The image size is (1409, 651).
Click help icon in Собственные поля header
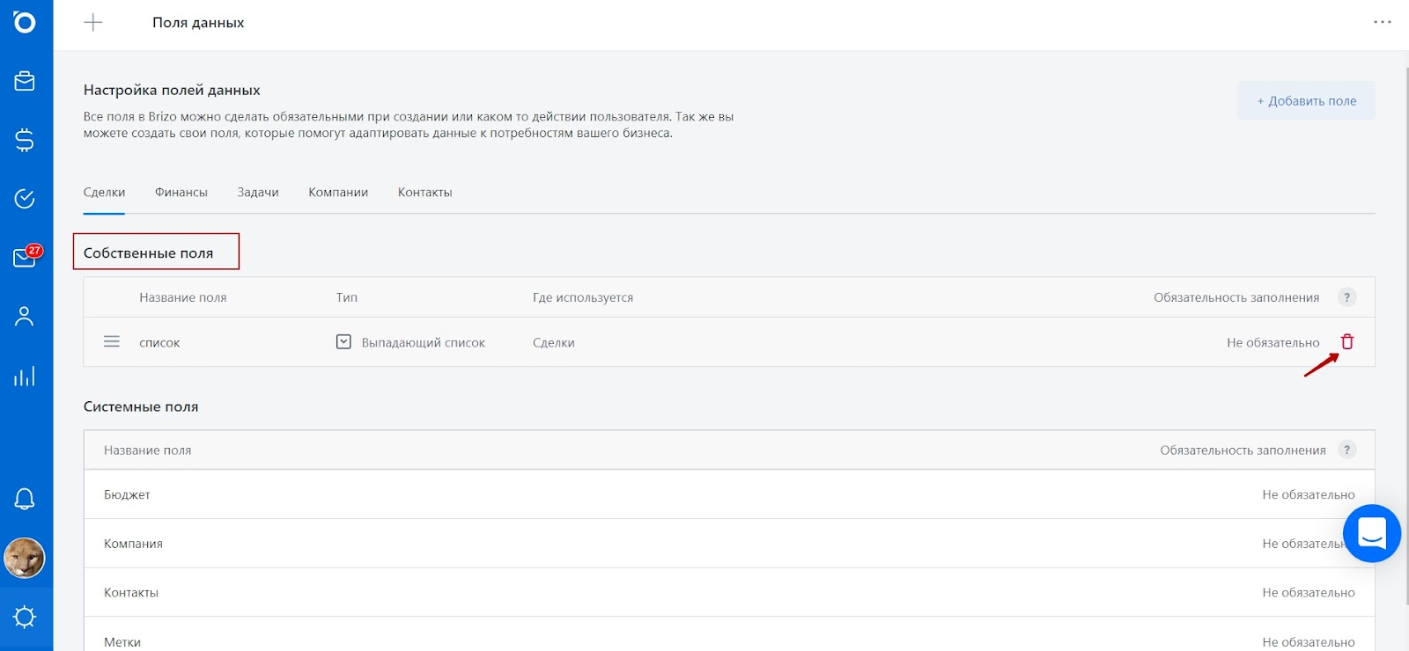click(1346, 297)
